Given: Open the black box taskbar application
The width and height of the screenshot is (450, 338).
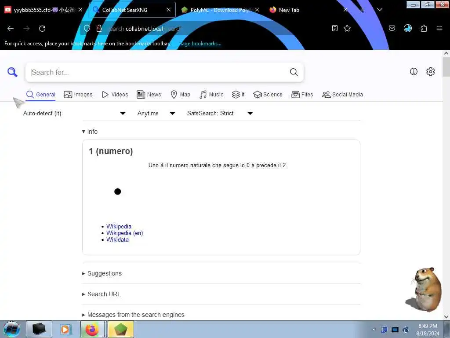Looking at the screenshot, I should tap(39, 329).
